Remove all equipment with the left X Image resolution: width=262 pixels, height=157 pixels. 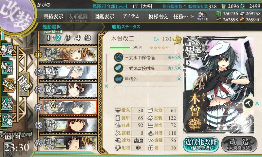pos(106,86)
